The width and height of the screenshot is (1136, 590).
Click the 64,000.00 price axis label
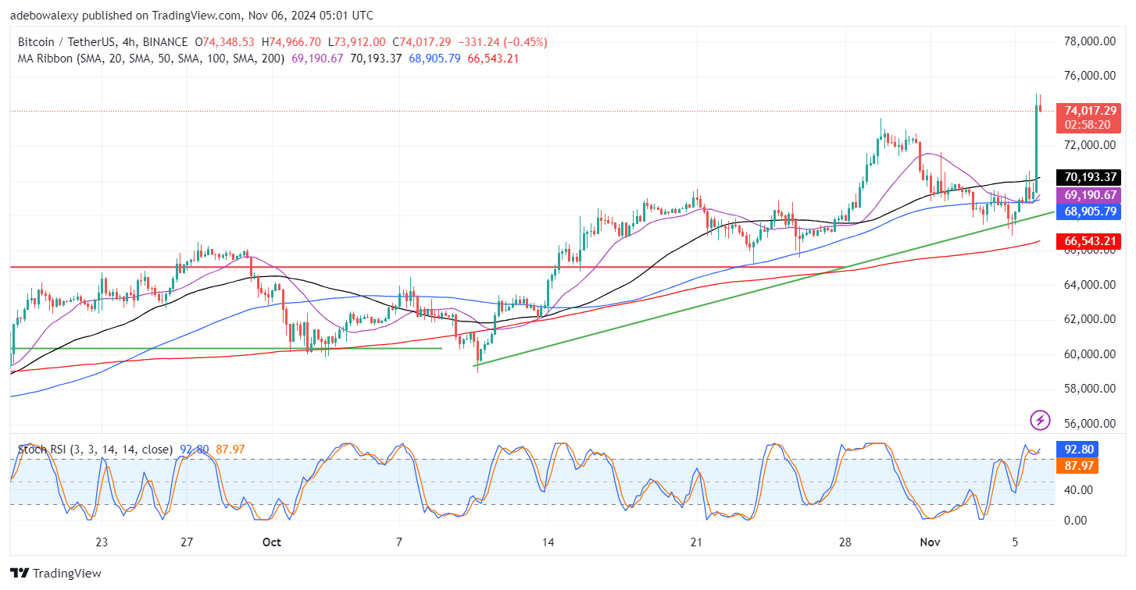[x=1088, y=285]
